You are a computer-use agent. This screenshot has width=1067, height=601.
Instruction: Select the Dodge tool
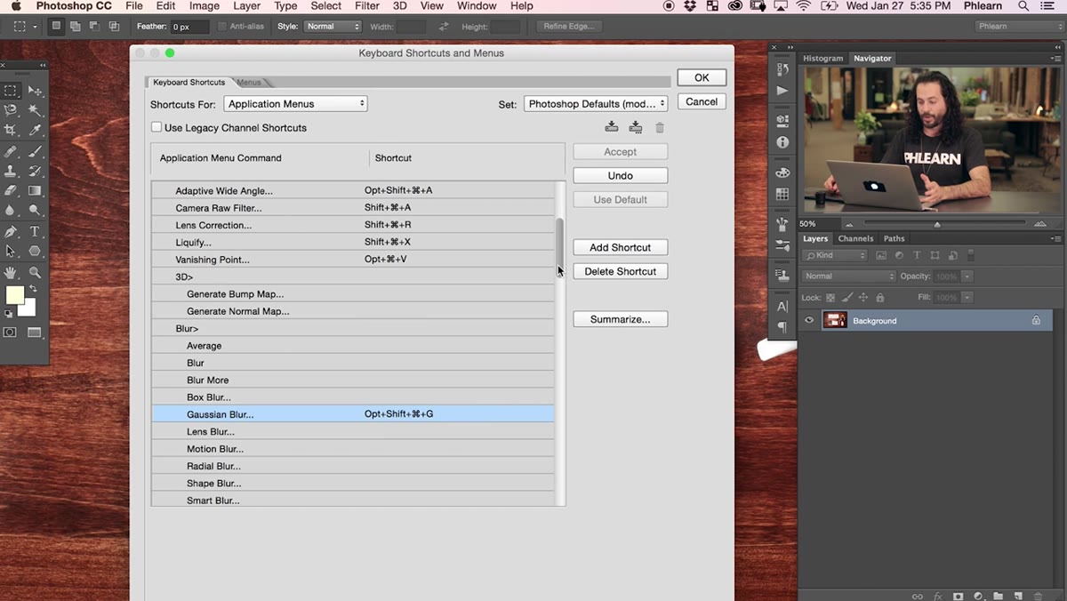point(35,211)
